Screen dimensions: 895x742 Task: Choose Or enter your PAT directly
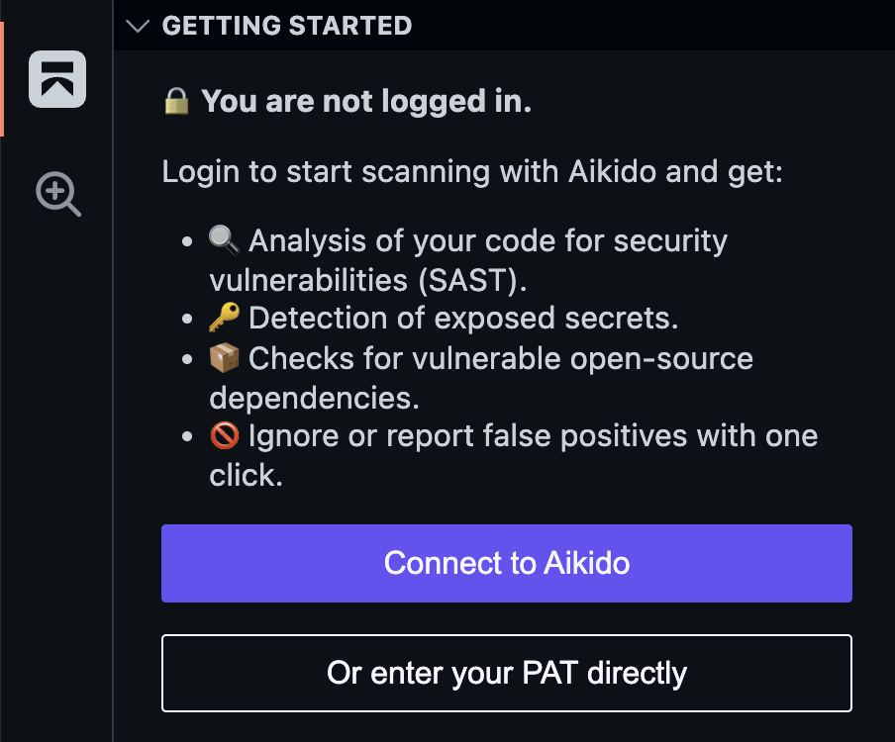tap(506, 674)
